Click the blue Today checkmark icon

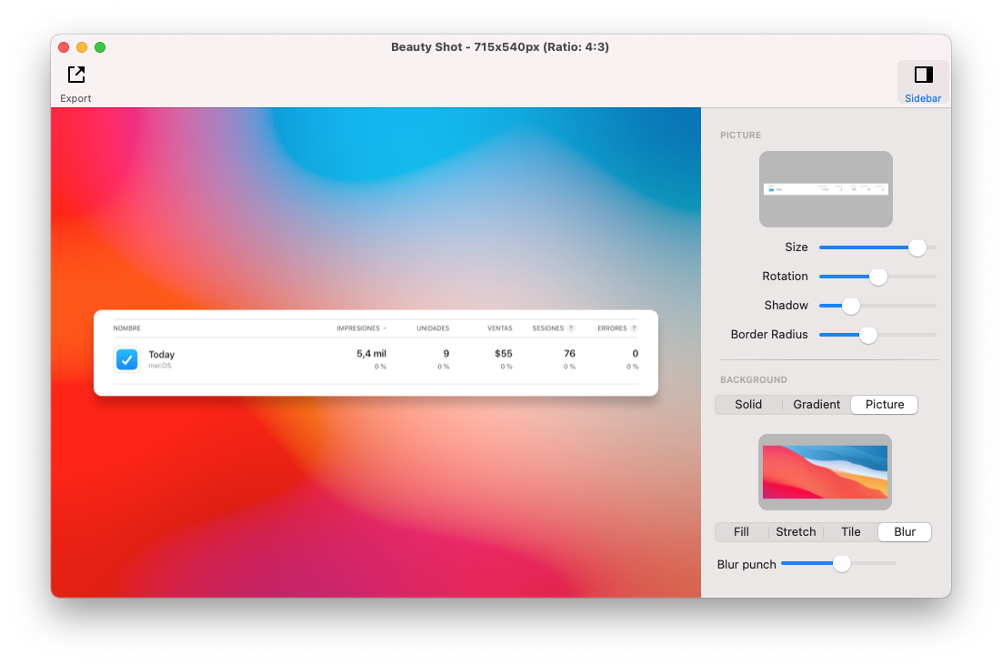(126, 359)
